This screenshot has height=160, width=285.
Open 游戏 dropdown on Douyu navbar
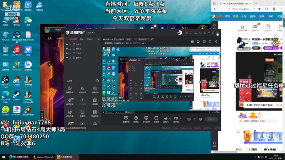262,16
